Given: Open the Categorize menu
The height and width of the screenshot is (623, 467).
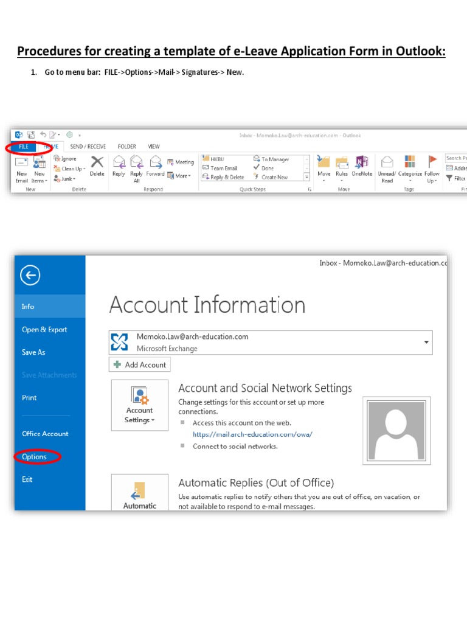Looking at the screenshot, I should (410, 169).
